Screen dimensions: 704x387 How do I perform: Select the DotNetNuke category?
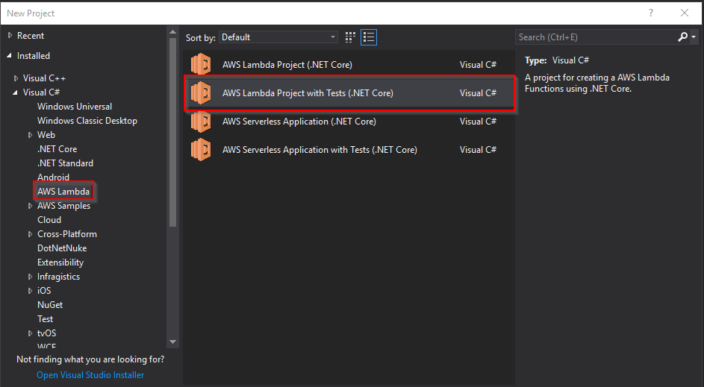[62, 248]
